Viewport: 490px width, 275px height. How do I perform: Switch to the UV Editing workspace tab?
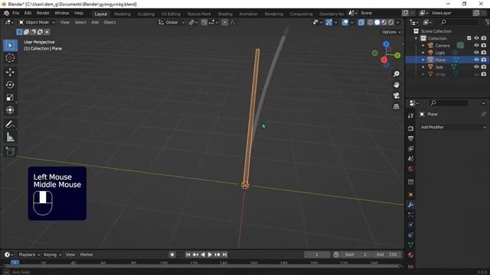click(x=171, y=14)
